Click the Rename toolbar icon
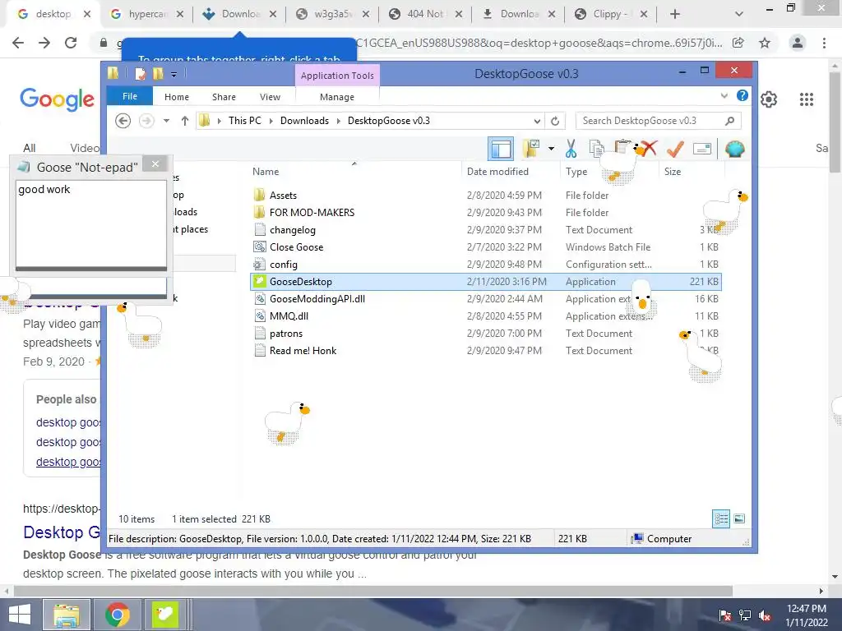This screenshot has width=842, height=631. click(702, 149)
